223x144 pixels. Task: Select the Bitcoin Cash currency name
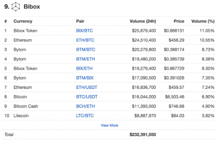coord(26,106)
